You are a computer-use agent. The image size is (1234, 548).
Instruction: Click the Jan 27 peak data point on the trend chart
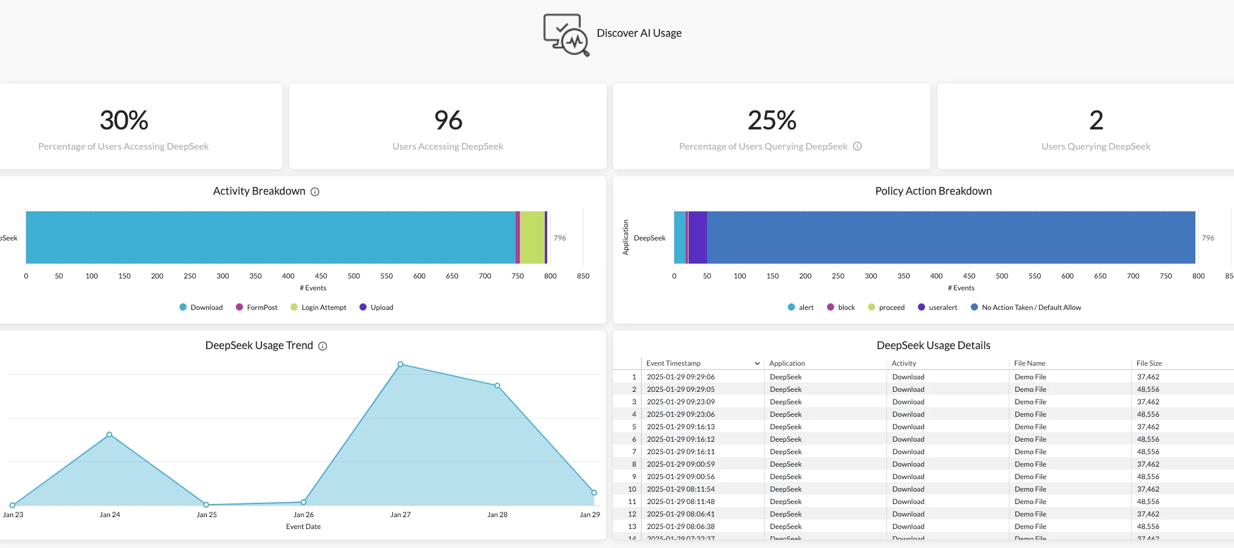(x=401, y=364)
